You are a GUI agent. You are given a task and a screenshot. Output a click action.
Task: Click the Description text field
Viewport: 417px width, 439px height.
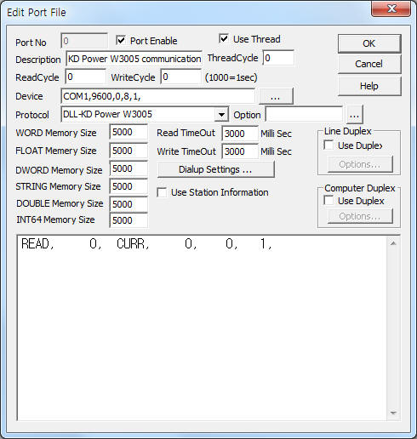tap(134, 59)
